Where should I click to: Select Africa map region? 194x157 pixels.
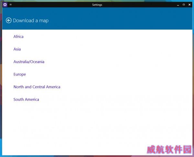18,37
